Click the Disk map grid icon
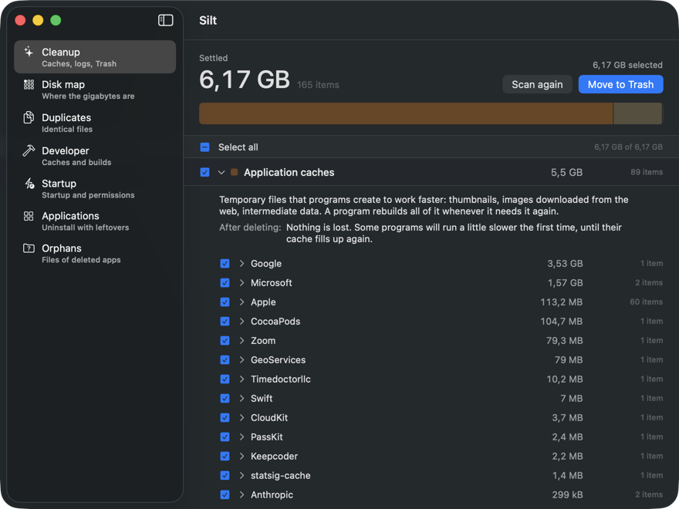679x509 pixels. click(x=29, y=84)
